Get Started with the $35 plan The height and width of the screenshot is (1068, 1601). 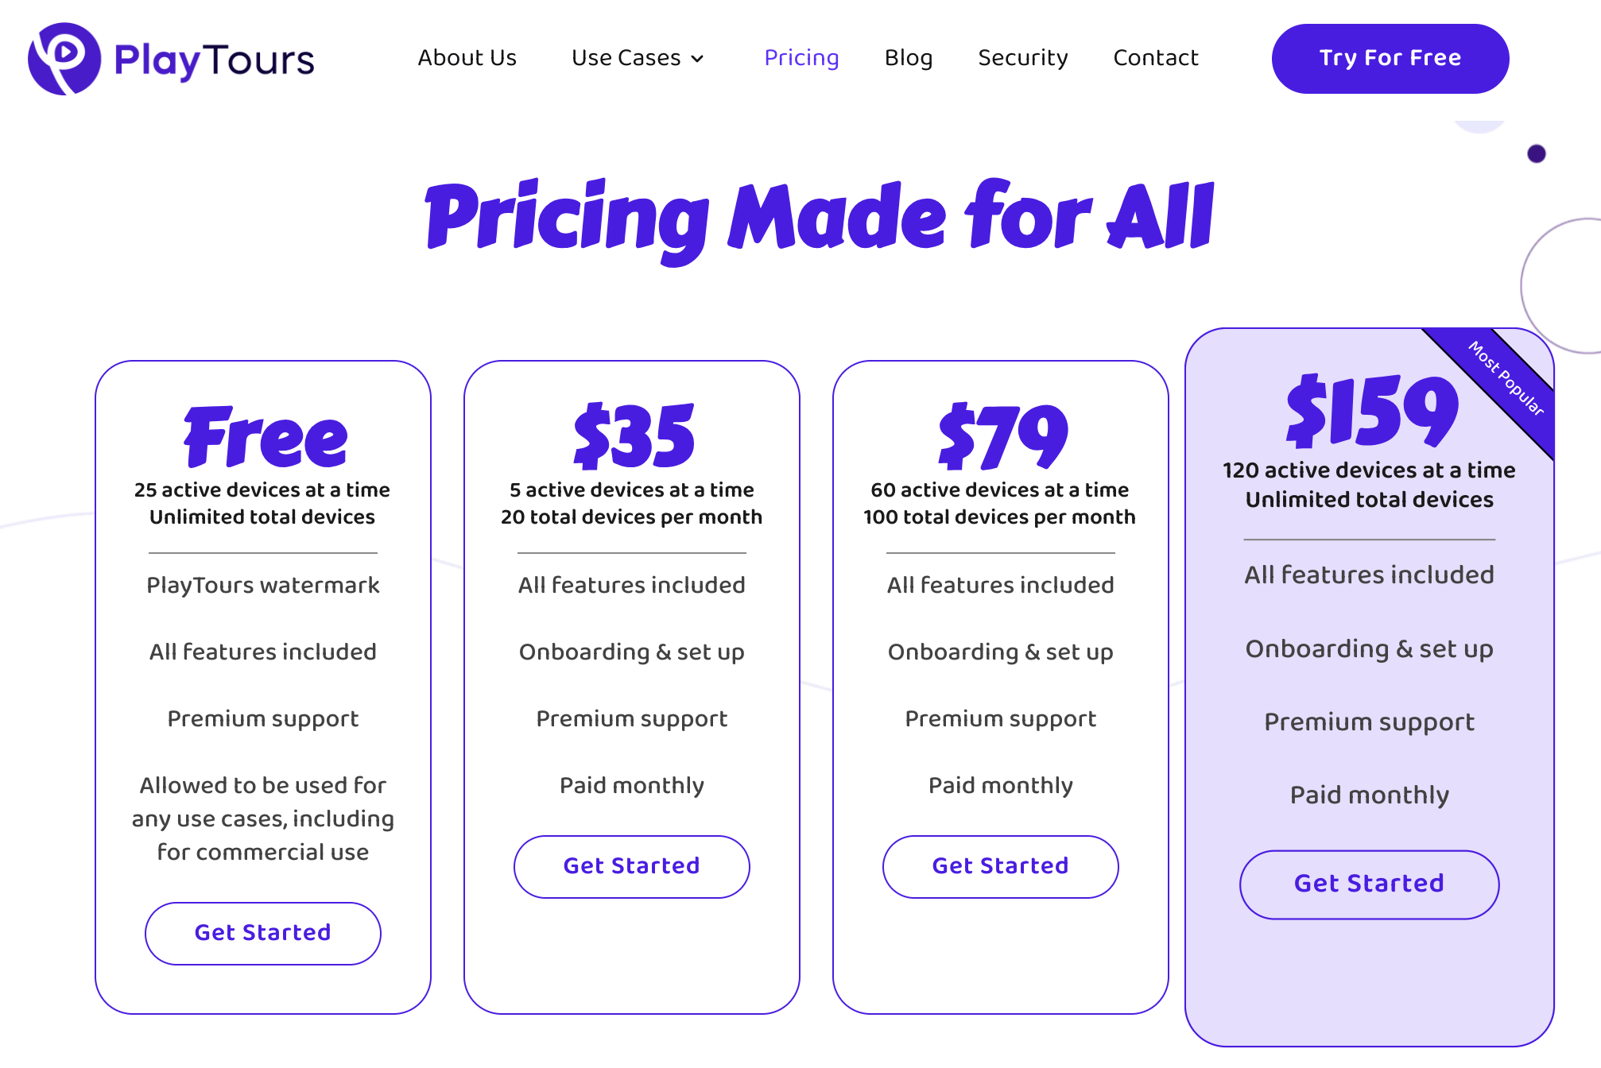[632, 866]
